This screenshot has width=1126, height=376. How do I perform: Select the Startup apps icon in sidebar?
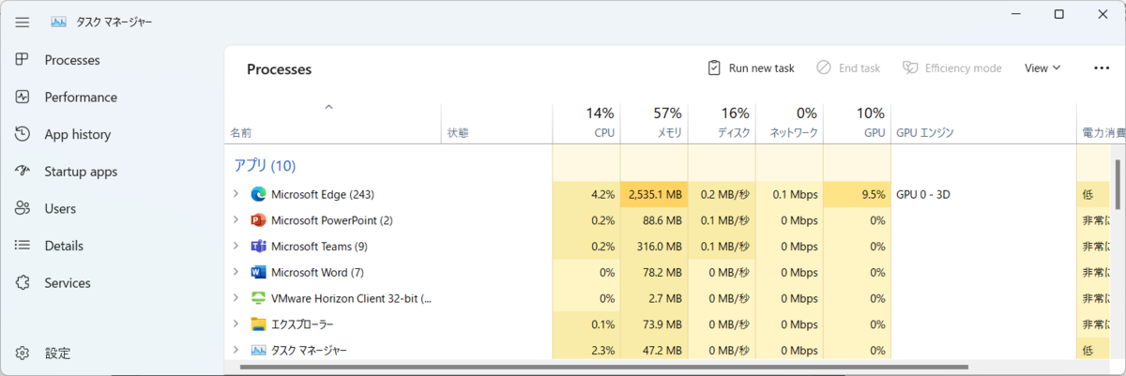[x=23, y=172]
